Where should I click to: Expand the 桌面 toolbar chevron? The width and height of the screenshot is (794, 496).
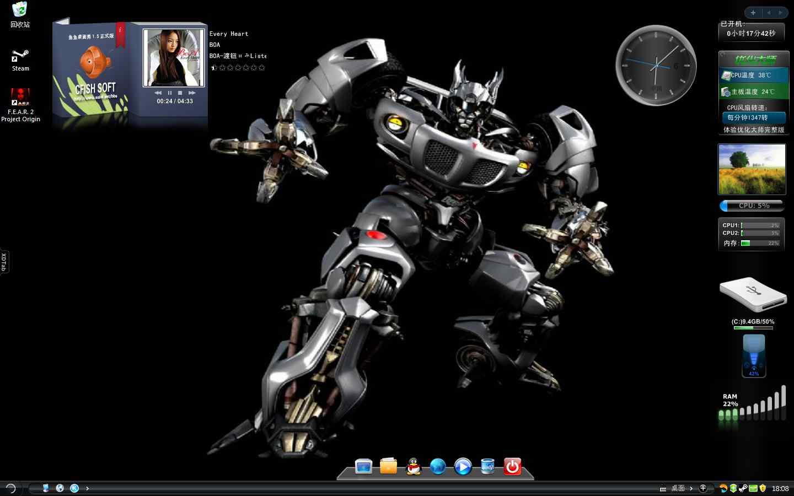[691, 488]
